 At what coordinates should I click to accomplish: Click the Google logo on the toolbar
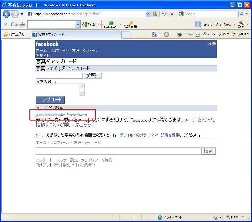click(x=18, y=25)
